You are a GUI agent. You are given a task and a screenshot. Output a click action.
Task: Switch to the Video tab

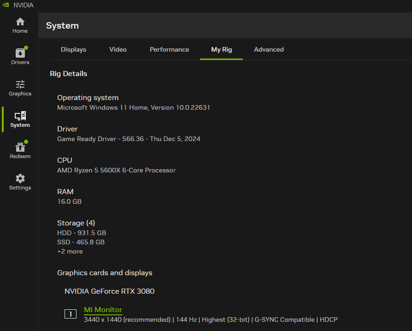118,49
